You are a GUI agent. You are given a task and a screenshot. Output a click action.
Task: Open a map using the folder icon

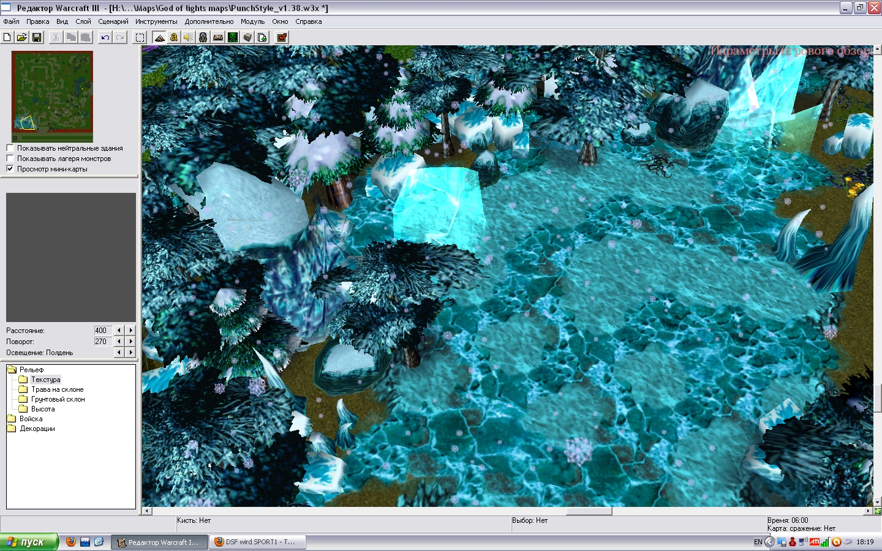22,37
